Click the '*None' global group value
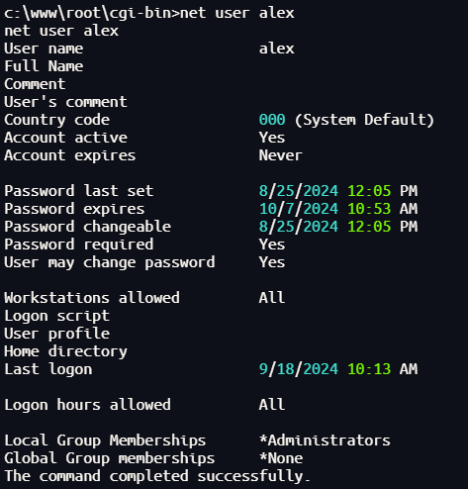The height and width of the screenshot is (489, 468). (281, 458)
